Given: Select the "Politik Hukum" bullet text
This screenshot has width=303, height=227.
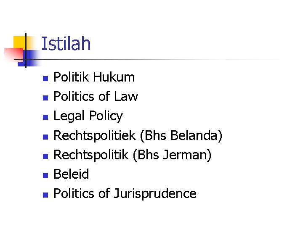Looking at the screenshot, I should click(x=94, y=77).
